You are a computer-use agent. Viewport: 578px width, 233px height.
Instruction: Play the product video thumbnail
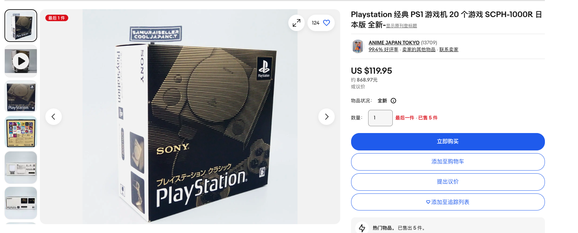pyautogui.click(x=21, y=61)
